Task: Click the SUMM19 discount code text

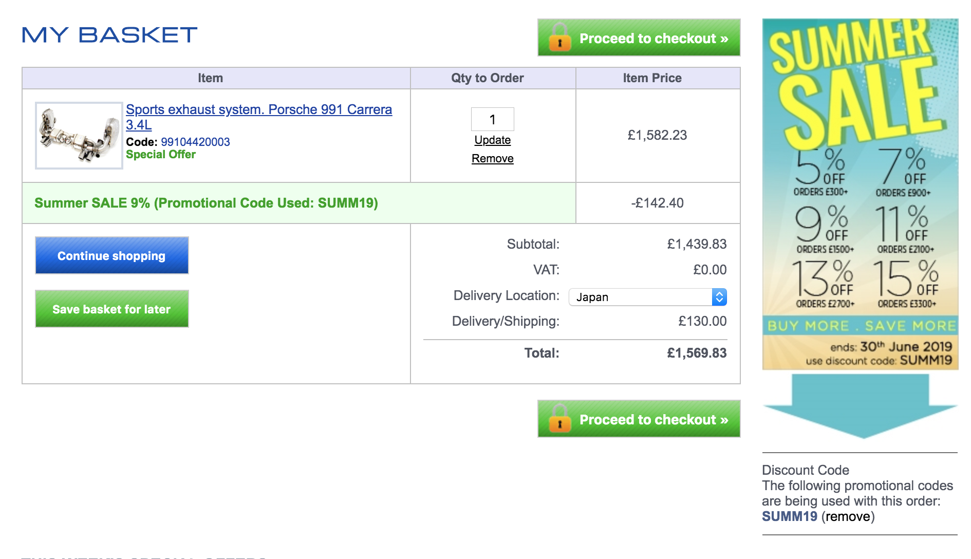Action: 790,516
